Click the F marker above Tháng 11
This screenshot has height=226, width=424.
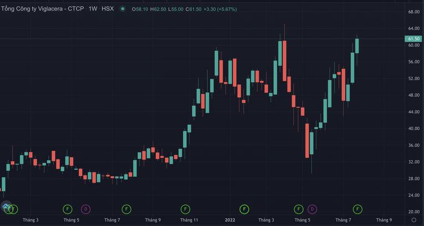[186, 209]
